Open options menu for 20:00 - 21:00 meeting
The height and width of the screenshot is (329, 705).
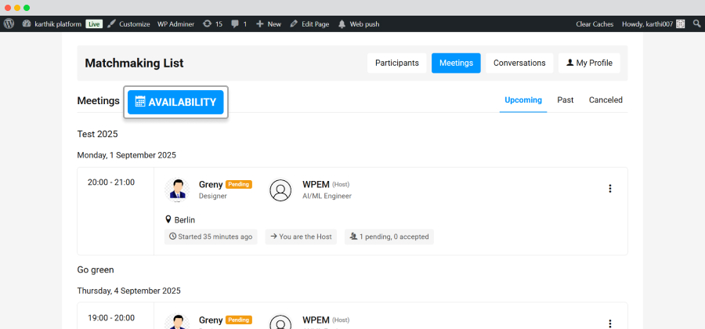click(x=610, y=189)
